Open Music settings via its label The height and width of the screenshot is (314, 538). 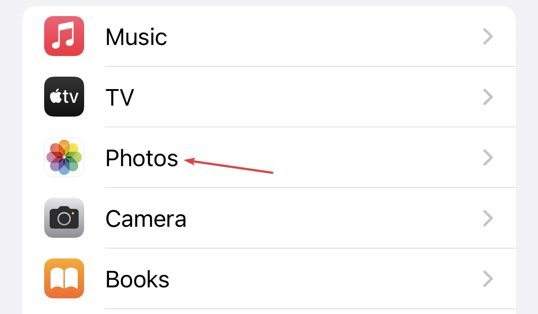point(136,37)
